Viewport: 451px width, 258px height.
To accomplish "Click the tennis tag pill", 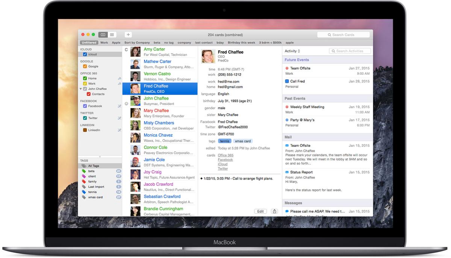I will coord(225,141).
